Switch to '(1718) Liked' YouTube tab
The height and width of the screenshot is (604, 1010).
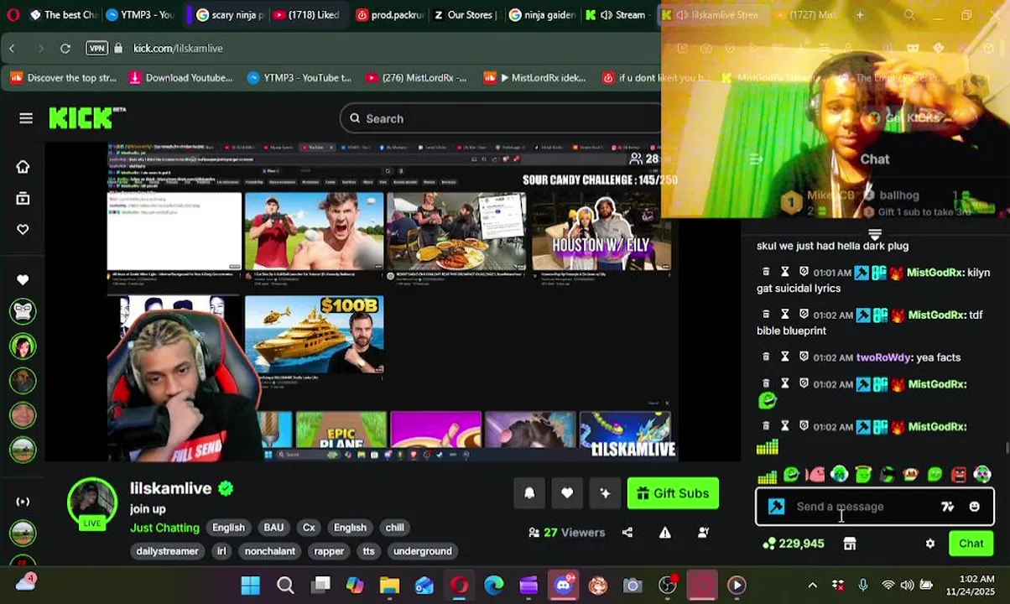point(305,14)
